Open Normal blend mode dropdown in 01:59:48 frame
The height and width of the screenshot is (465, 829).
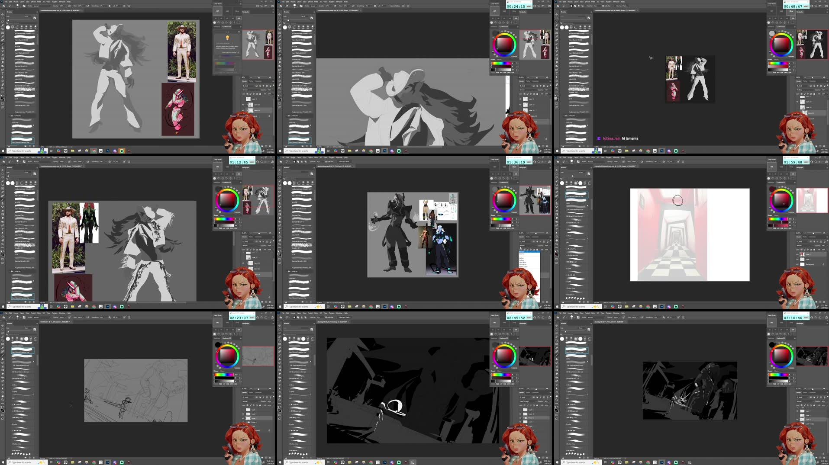[x=805, y=245]
